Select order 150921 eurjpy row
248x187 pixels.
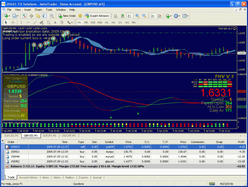(x=125, y=152)
